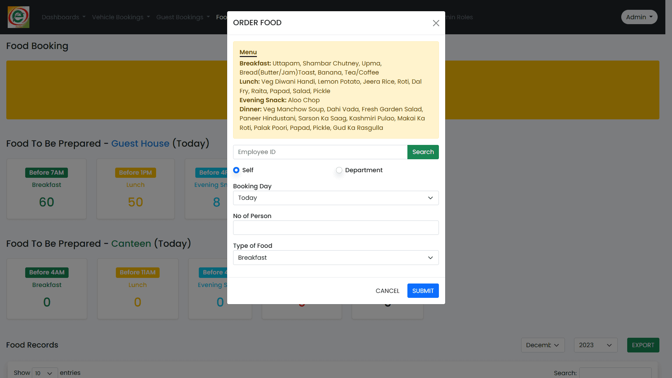This screenshot has width=672, height=378.
Task: Open the Vehicle Bookings menu
Action: coord(121,17)
